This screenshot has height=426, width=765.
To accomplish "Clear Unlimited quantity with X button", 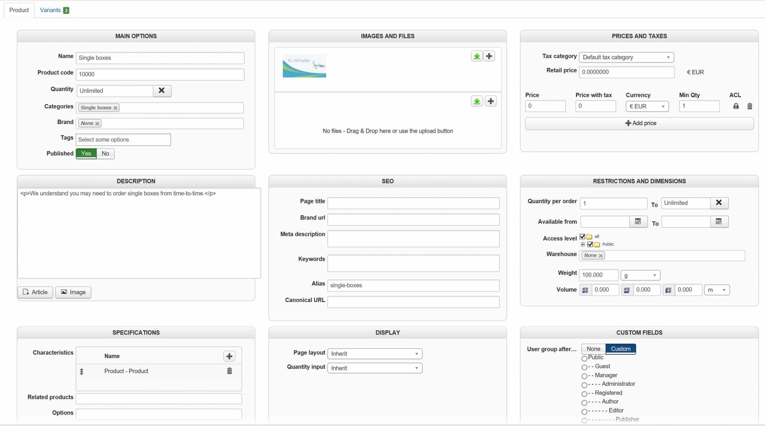I will [x=162, y=91].
